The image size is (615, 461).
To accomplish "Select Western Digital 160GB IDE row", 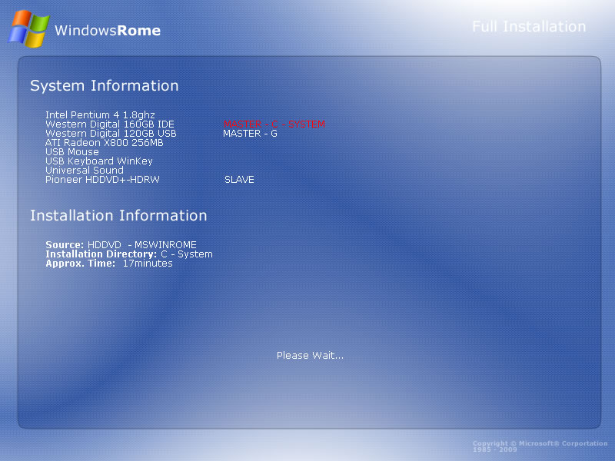I will [x=110, y=124].
